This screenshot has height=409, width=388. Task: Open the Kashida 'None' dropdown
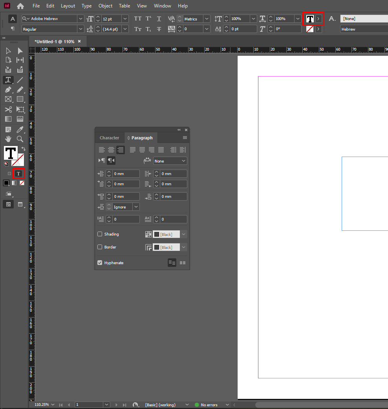(170, 161)
